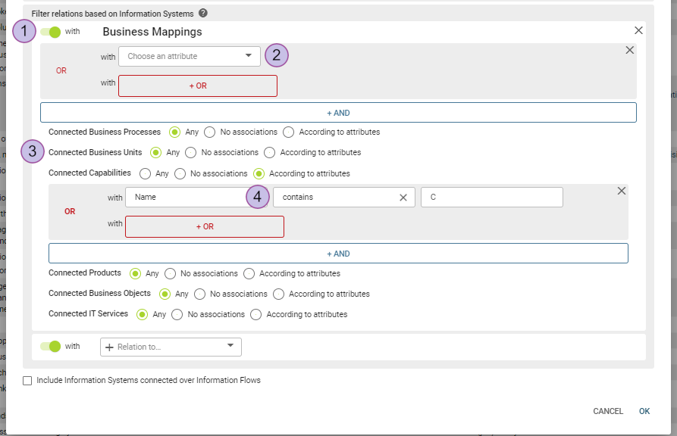The width and height of the screenshot is (677, 436).
Task: Click '+ OR' under the Name condition
Action: [204, 227]
